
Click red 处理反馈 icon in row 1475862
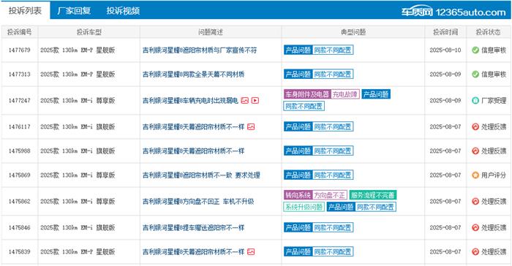[475, 202]
